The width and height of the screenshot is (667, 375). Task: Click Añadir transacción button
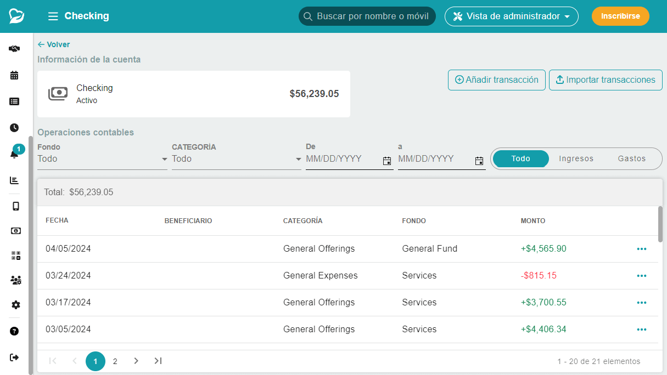point(497,80)
